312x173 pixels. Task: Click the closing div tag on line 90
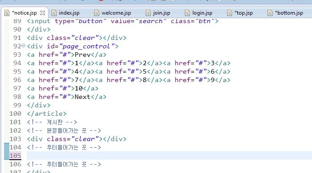click(x=39, y=29)
